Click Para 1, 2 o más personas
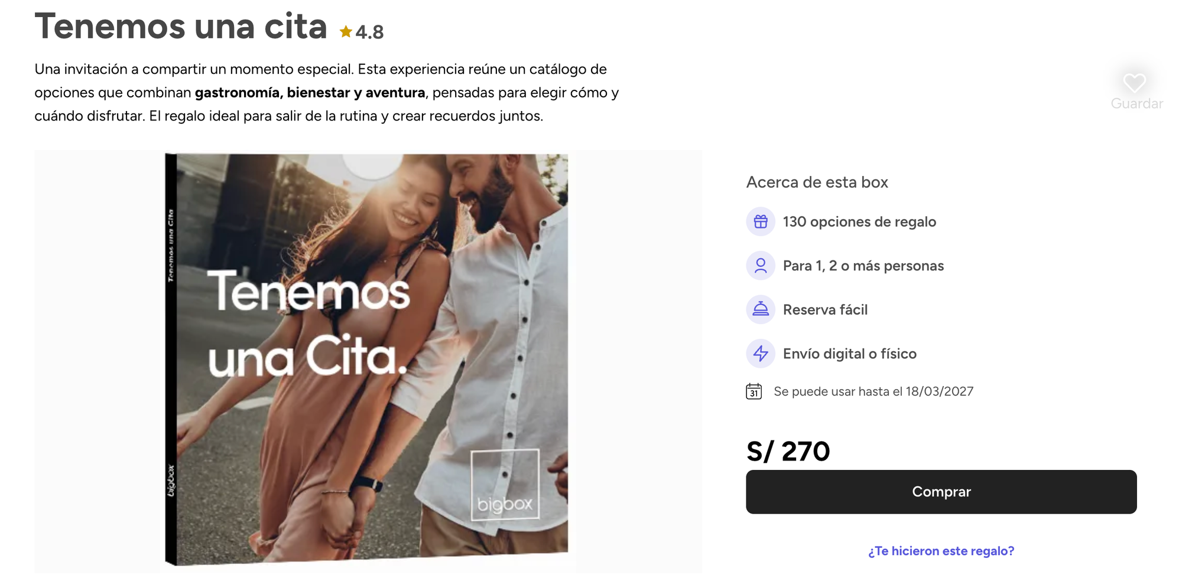This screenshot has width=1182, height=575. [863, 266]
